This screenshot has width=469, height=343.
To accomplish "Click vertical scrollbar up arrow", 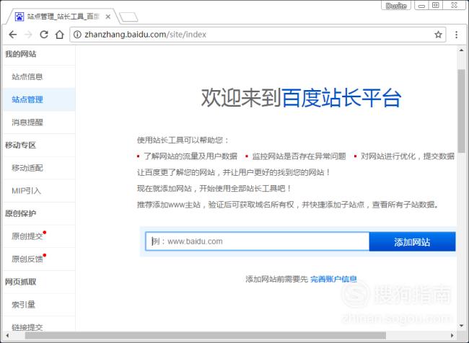I will [461, 50].
